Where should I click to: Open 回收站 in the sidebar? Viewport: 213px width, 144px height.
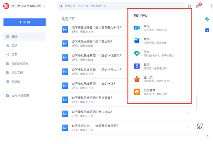24,82
